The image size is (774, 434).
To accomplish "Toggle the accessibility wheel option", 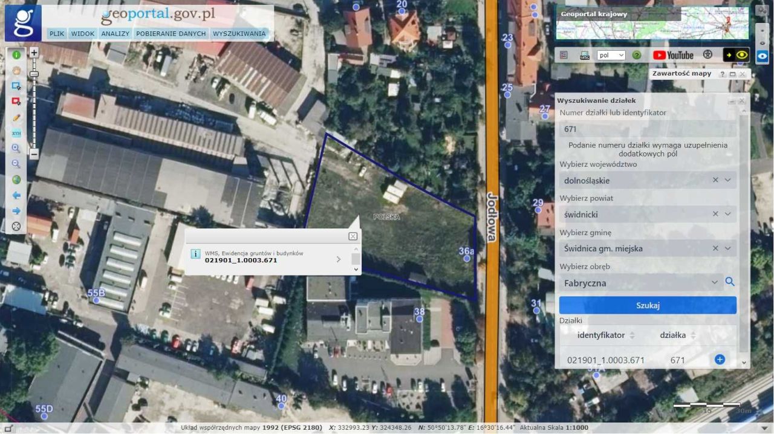I will point(707,54).
